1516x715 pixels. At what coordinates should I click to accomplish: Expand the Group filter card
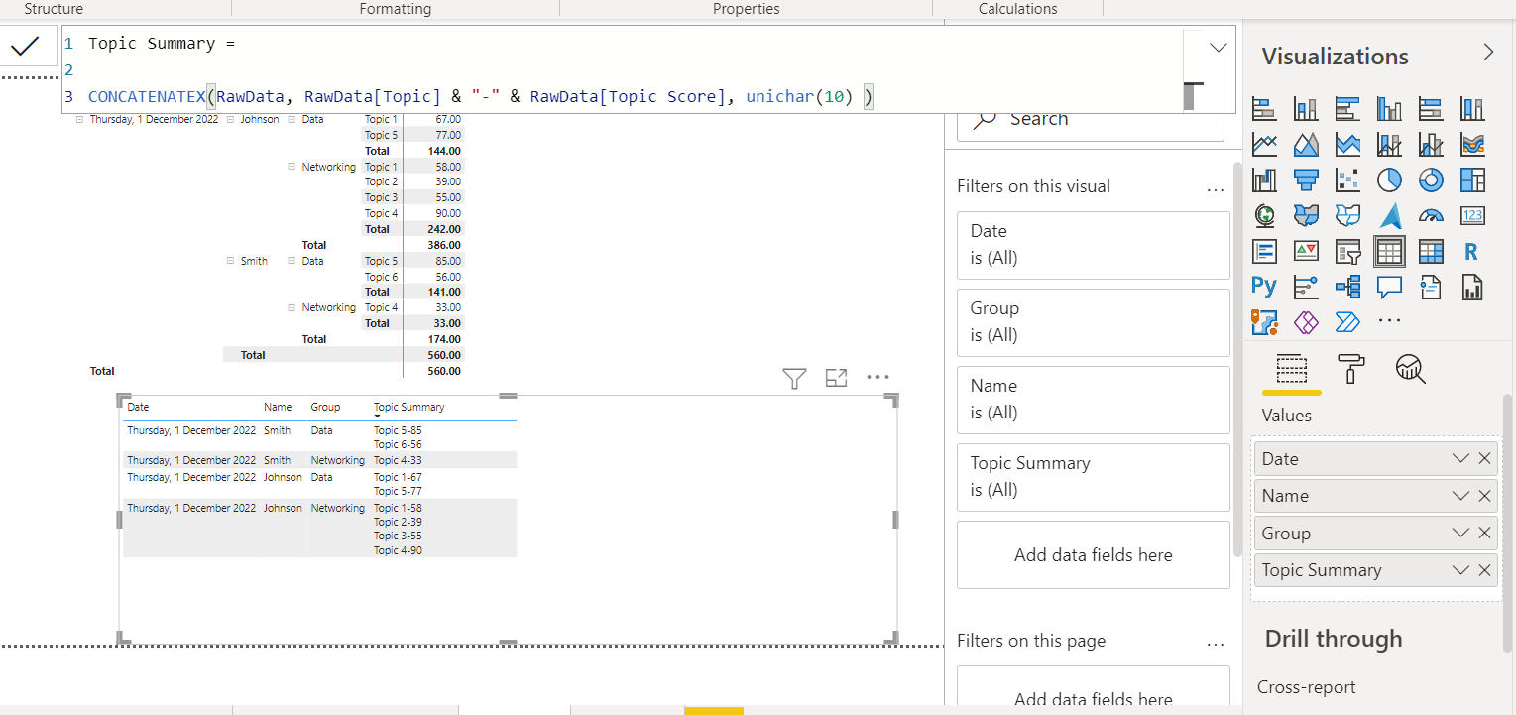click(x=1093, y=321)
